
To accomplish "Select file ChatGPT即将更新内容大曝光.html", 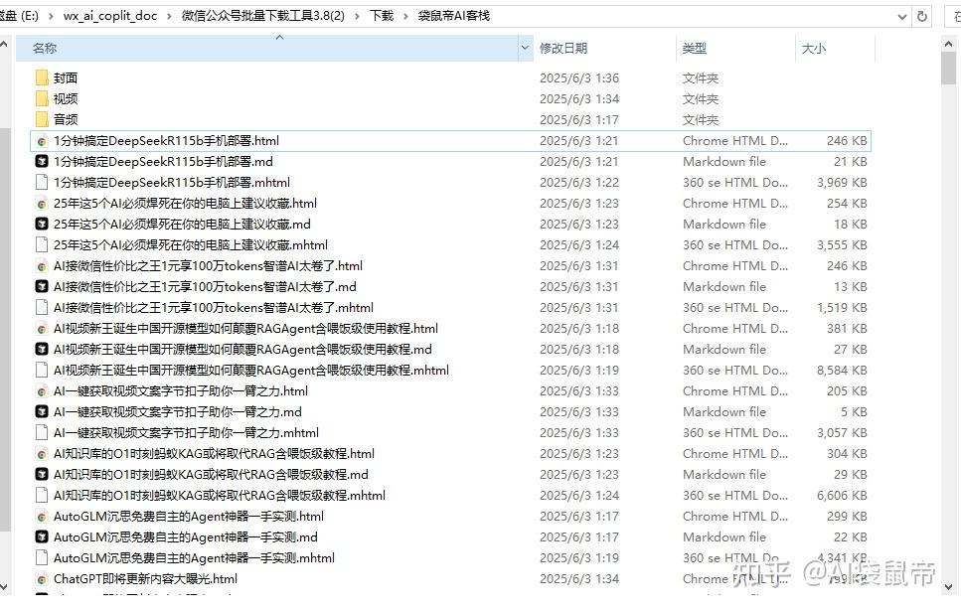I will (x=145, y=579).
